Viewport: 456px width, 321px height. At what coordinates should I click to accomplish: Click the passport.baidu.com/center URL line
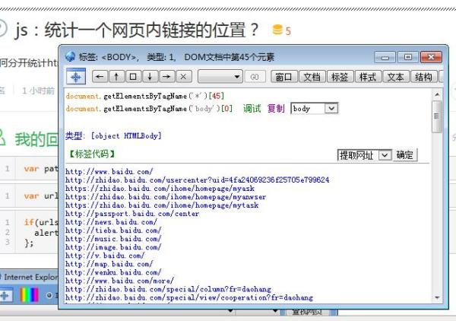[x=132, y=214]
